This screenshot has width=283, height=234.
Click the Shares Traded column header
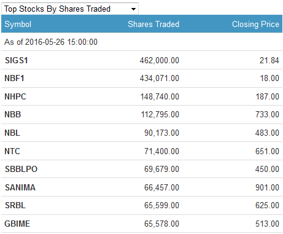pos(153,24)
